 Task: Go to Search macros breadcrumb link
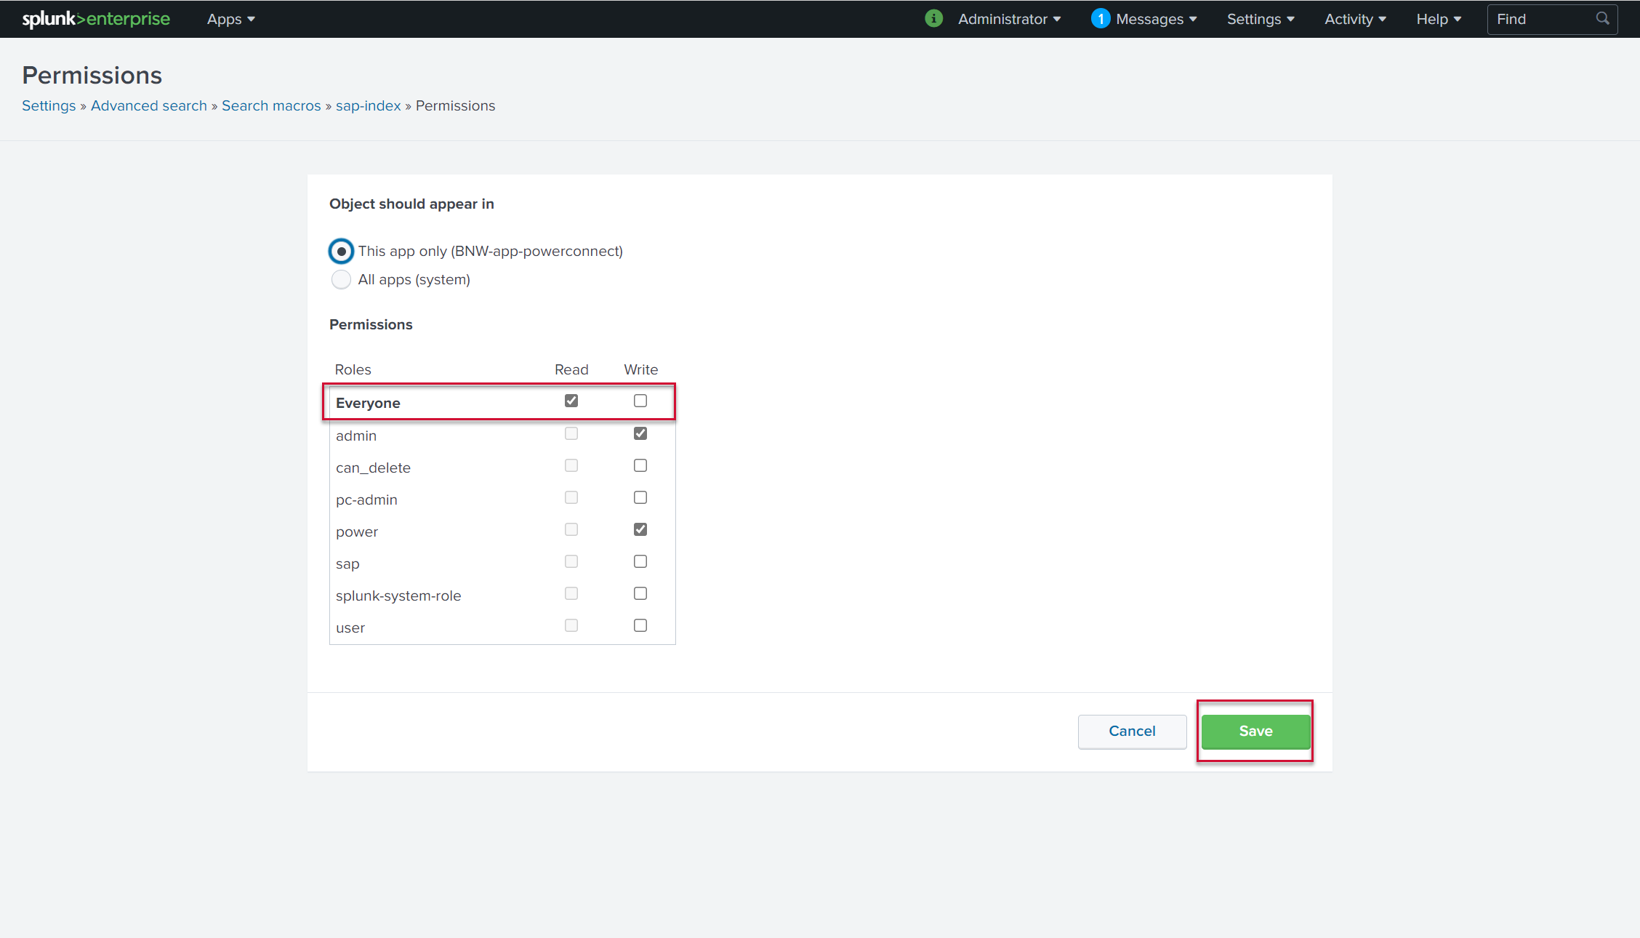tap(271, 106)
